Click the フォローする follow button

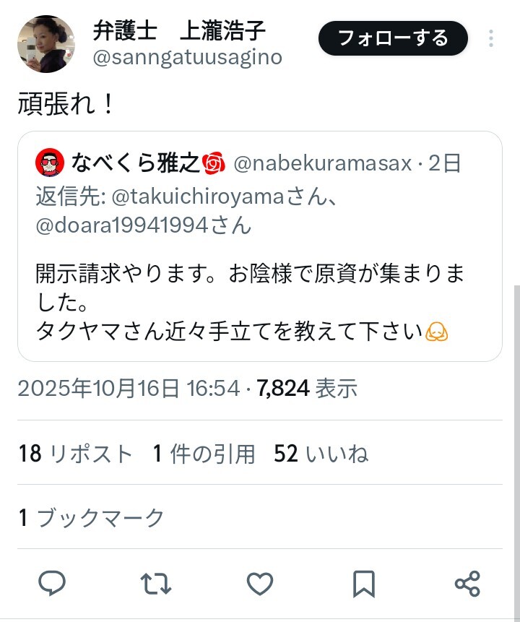click(x=393, y=38)
